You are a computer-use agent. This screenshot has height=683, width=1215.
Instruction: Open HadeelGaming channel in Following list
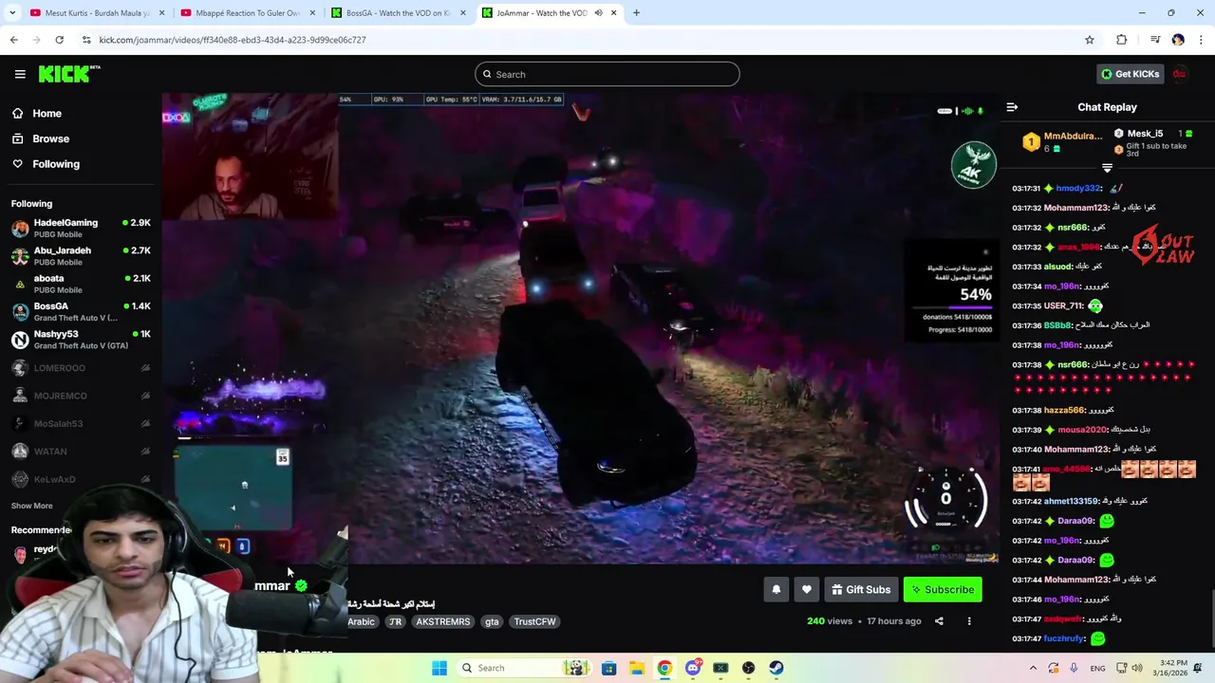point(81,228)
